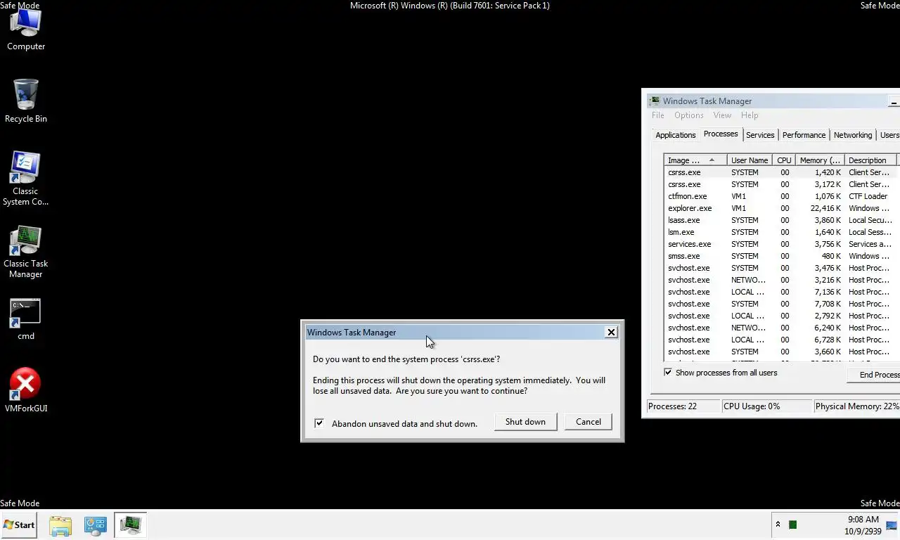
Task: Switch to the Applications tab
Action: point(675,135)
